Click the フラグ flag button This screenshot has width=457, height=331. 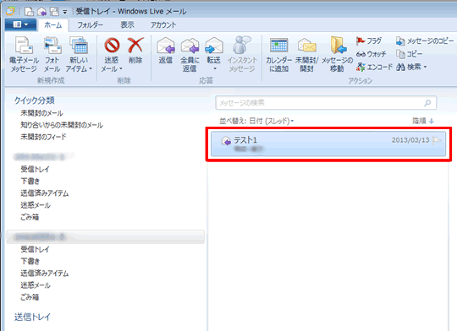click(x=369, y=41)
